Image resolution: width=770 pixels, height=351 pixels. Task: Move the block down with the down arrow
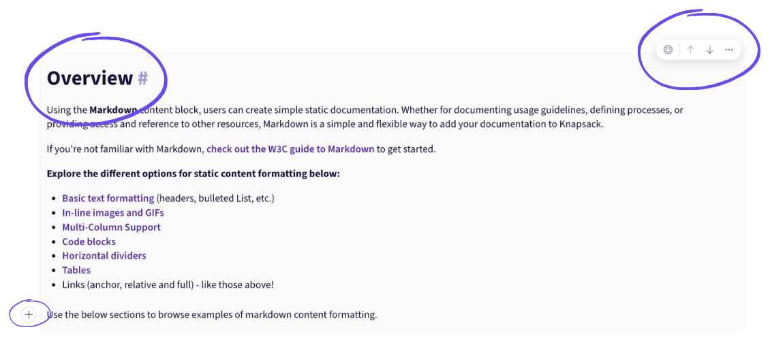pyautogui.click(x=709, y=50)
